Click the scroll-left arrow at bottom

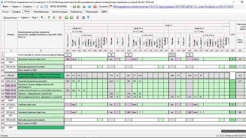click(2, 131)
